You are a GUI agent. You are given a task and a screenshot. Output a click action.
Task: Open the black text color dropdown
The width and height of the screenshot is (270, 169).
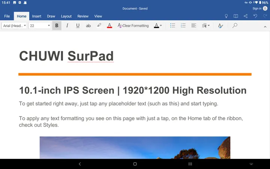click(x=158, y=26)
